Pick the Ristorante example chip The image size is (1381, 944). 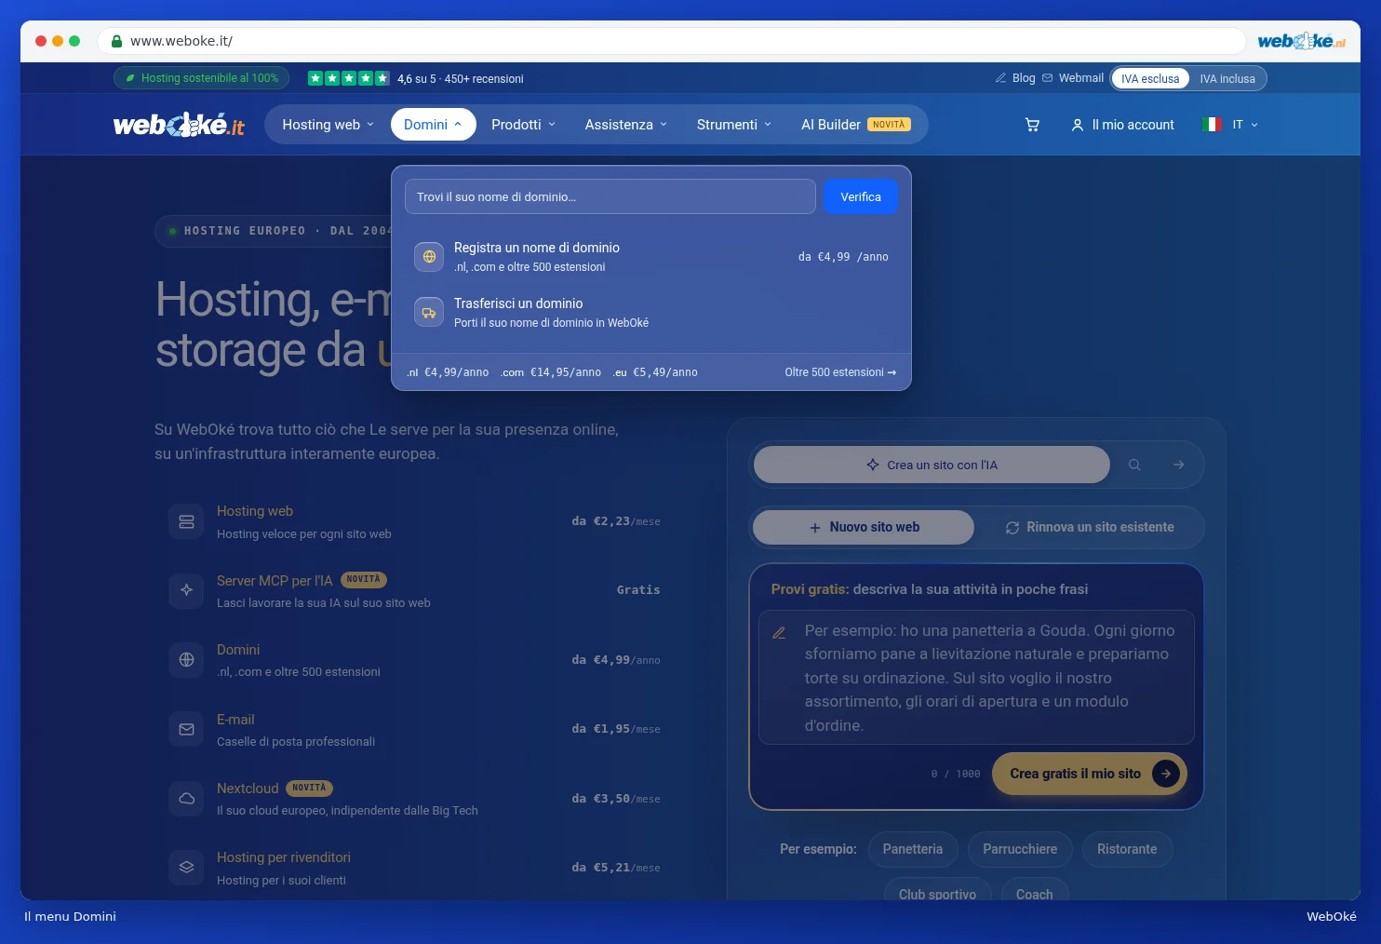point(1127,849)
